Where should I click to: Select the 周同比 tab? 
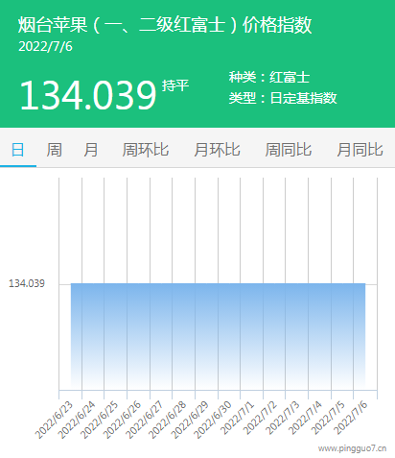pos(289,150)
